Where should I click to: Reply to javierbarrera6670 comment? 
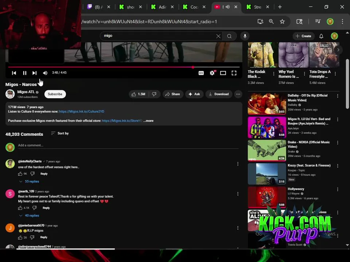[44, 237]
